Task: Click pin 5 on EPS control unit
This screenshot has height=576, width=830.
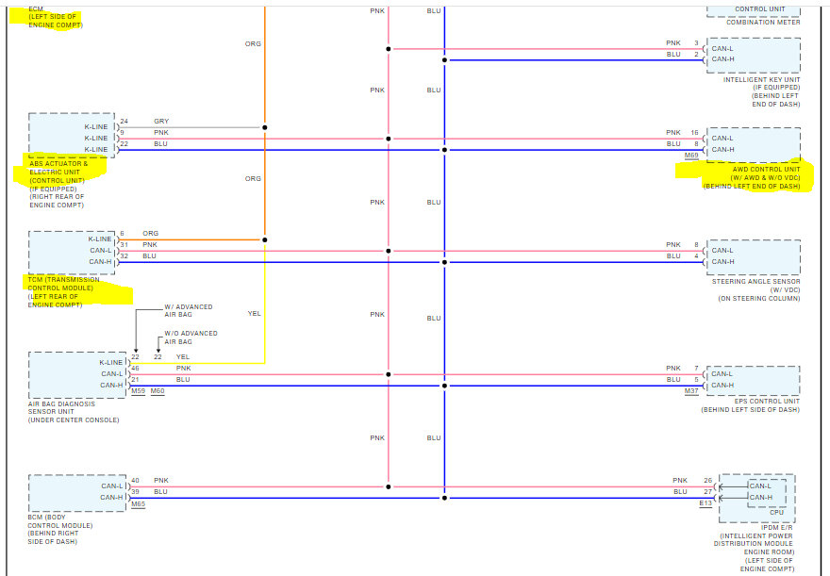Action: click(x=697, y=379)
